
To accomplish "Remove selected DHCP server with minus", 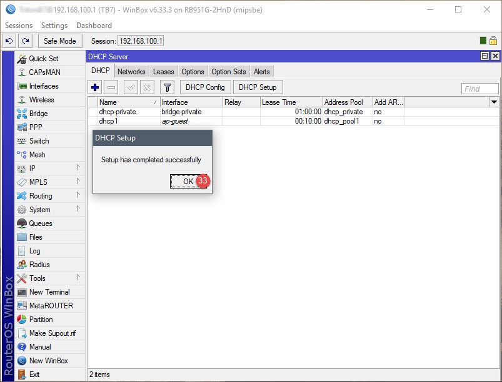I will tap(111, 87).
